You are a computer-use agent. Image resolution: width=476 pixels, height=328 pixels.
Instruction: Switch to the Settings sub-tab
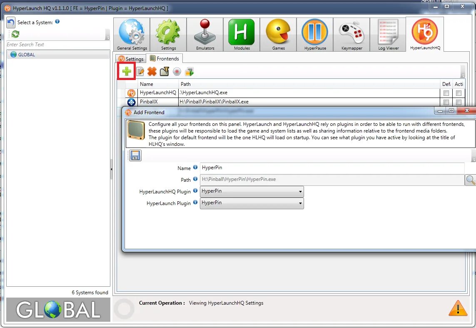tap(131, 59)
